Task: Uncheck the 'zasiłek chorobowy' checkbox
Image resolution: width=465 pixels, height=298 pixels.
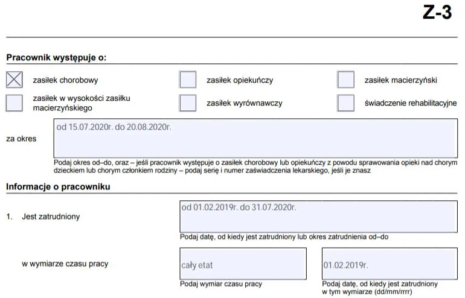Action: [x=14, y=80]
